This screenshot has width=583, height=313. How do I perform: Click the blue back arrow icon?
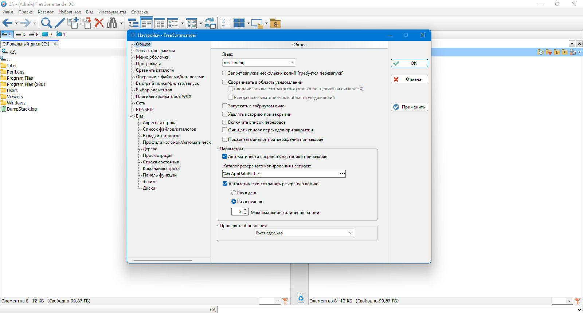pos(8,23)
